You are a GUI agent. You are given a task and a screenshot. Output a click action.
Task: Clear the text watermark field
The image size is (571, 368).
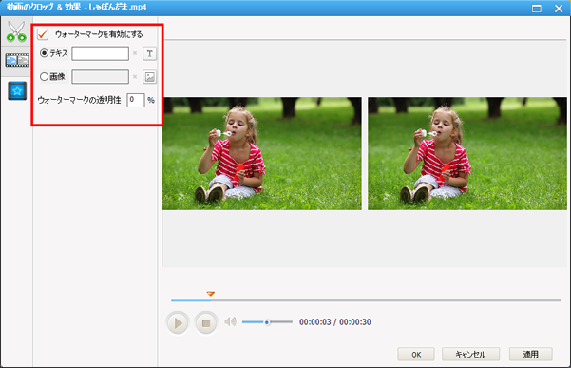coord(135,53)
